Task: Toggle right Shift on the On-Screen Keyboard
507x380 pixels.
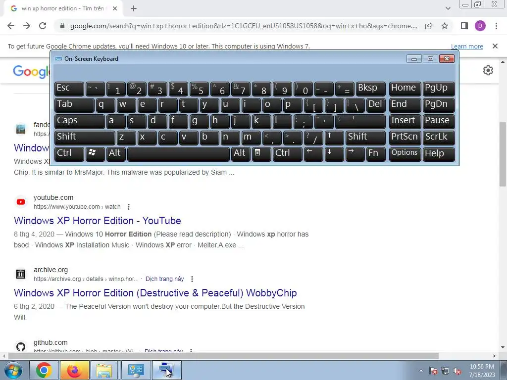Action: pyautogui.click(x=365, y=138)
